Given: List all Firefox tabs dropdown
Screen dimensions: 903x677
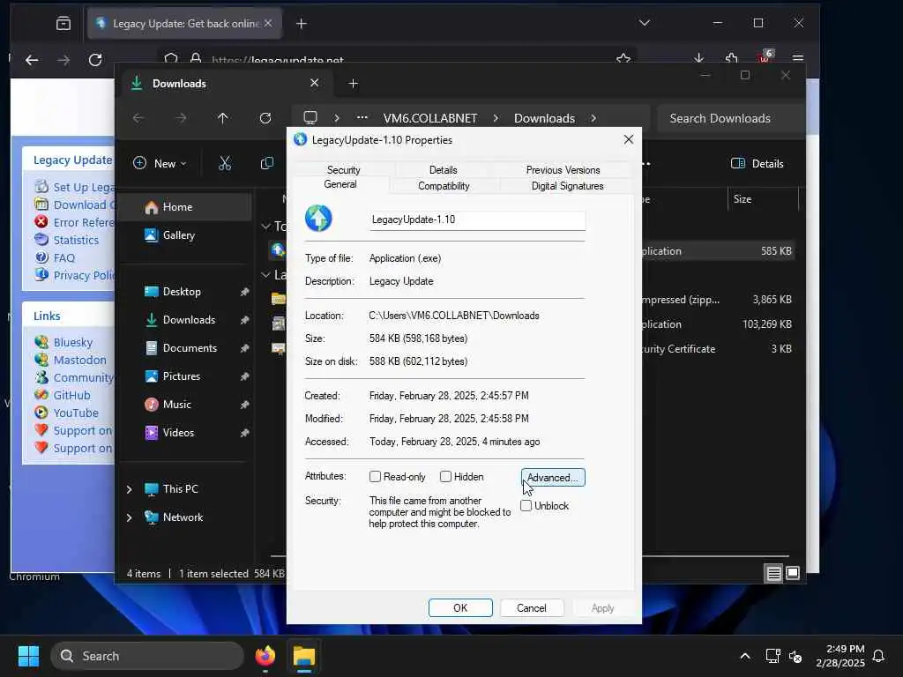Looking at the screenshot, I should (645, 23).
